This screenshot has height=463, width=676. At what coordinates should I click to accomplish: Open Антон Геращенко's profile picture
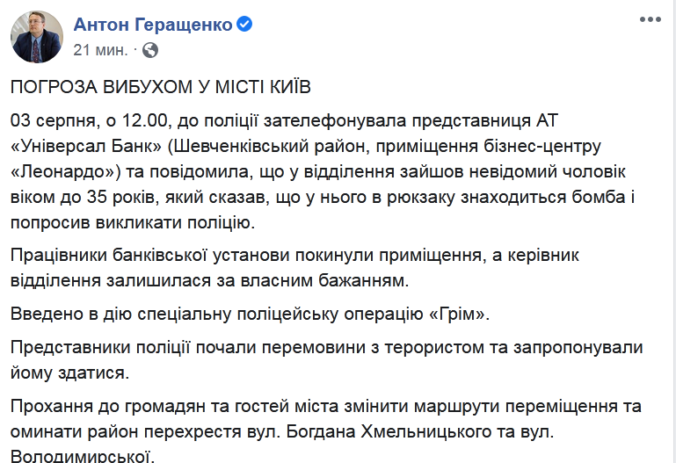click(37, 37)
